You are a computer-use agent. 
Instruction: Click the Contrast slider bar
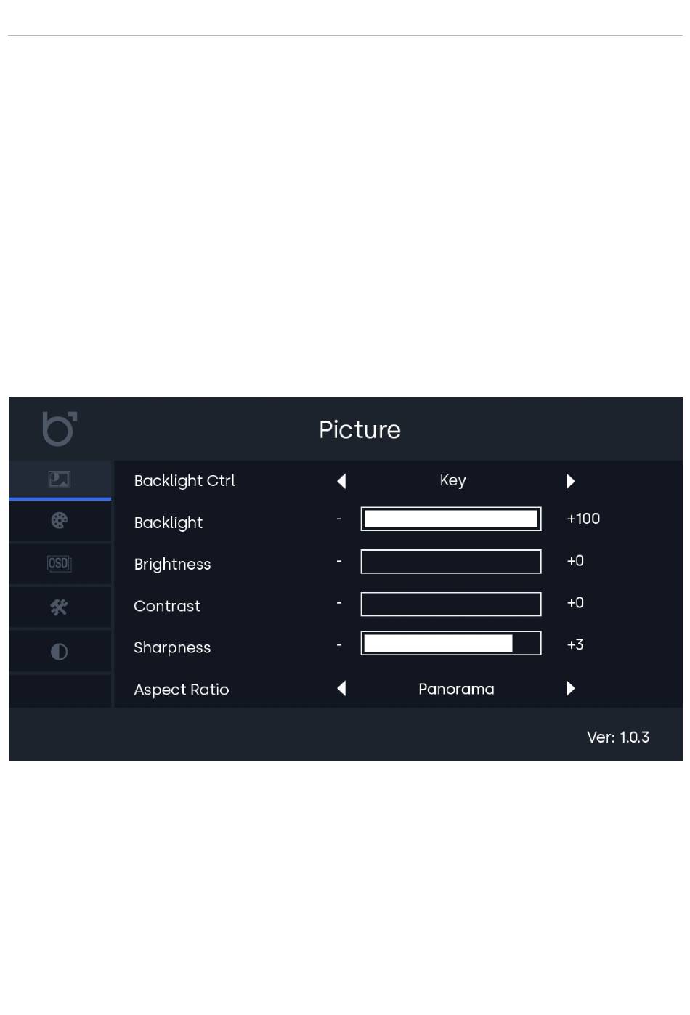point(451,604)
